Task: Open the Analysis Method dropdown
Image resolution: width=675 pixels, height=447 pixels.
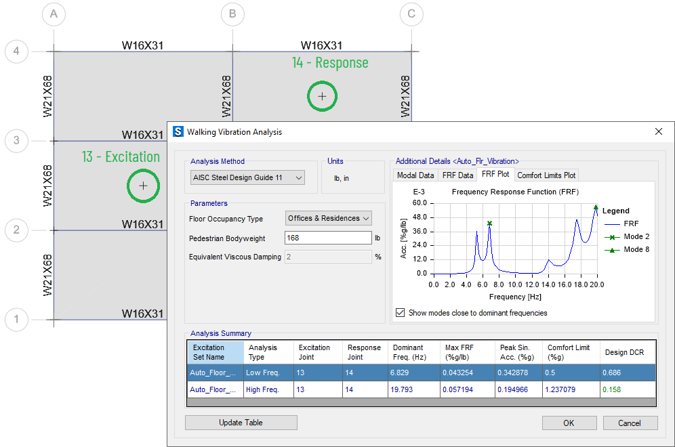Action: (248, 177)
